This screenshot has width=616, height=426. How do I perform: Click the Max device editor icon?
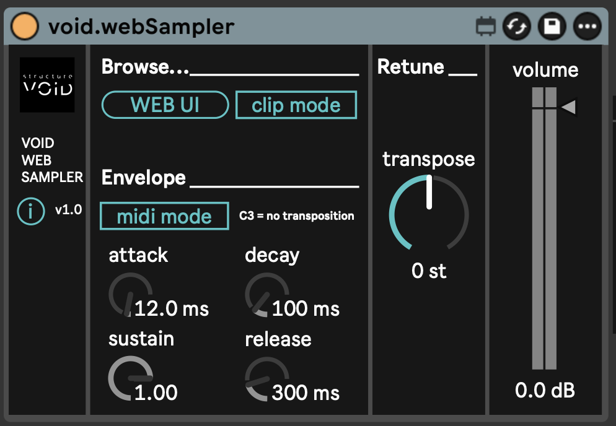[486, 26]
